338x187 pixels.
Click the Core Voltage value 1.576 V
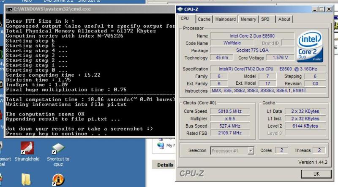click(x=280, y=58)
